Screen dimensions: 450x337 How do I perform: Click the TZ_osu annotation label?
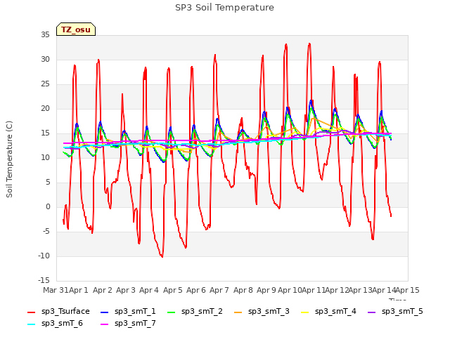[76, 29]
